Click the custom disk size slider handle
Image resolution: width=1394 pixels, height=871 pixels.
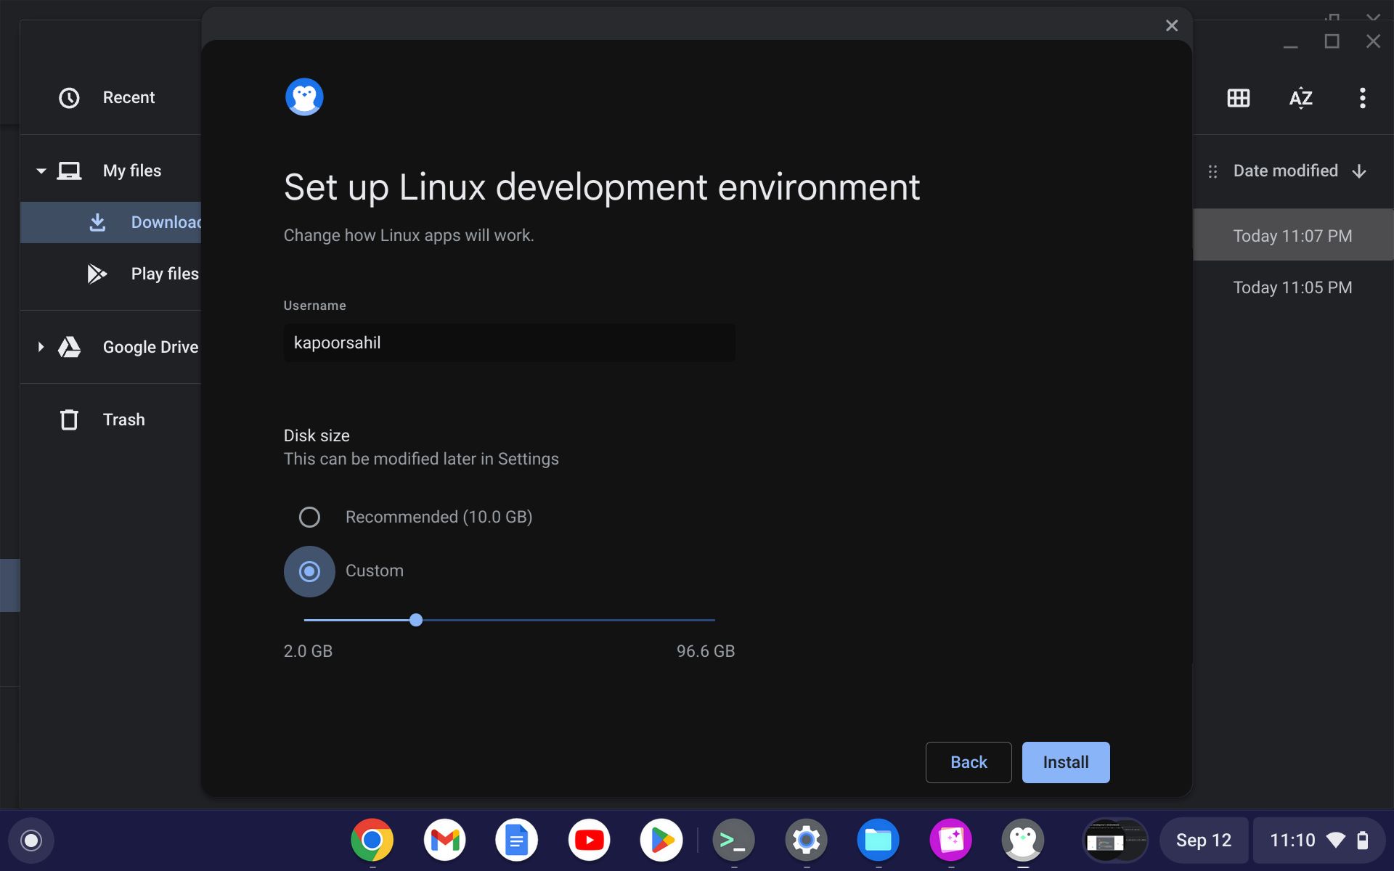[x=416, y=620]
